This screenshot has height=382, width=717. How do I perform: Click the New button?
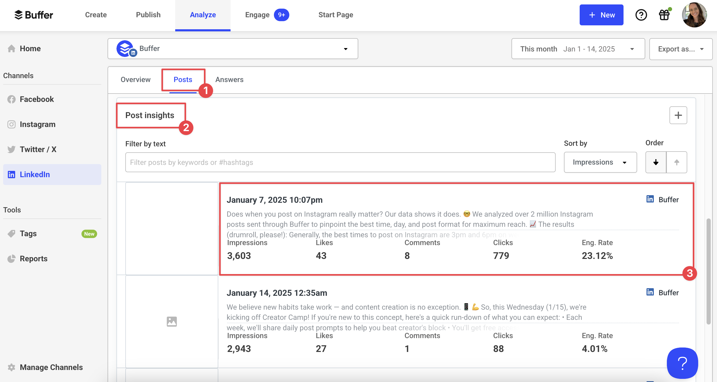[601, 15]
